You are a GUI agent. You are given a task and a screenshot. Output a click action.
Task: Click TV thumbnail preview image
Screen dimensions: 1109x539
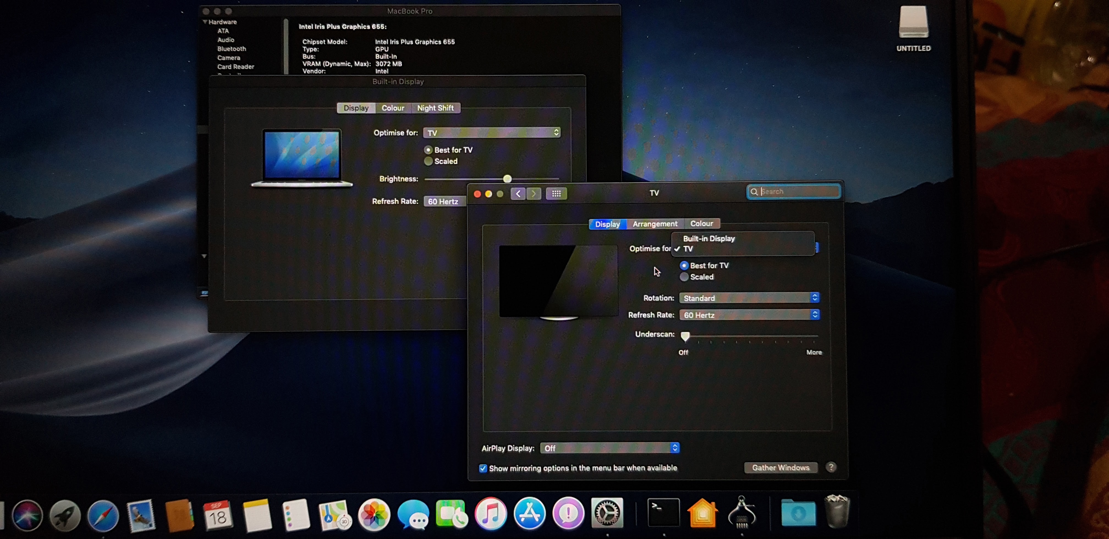pyautogui.click(x=558, y=283)
